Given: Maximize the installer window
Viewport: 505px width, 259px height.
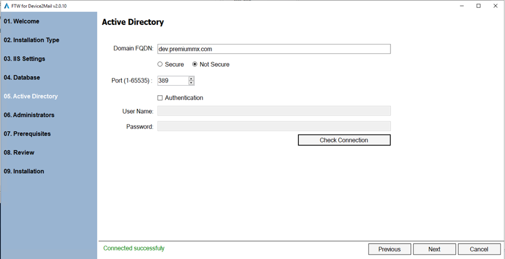Looking at the screenshot, I should pos(478,6).
